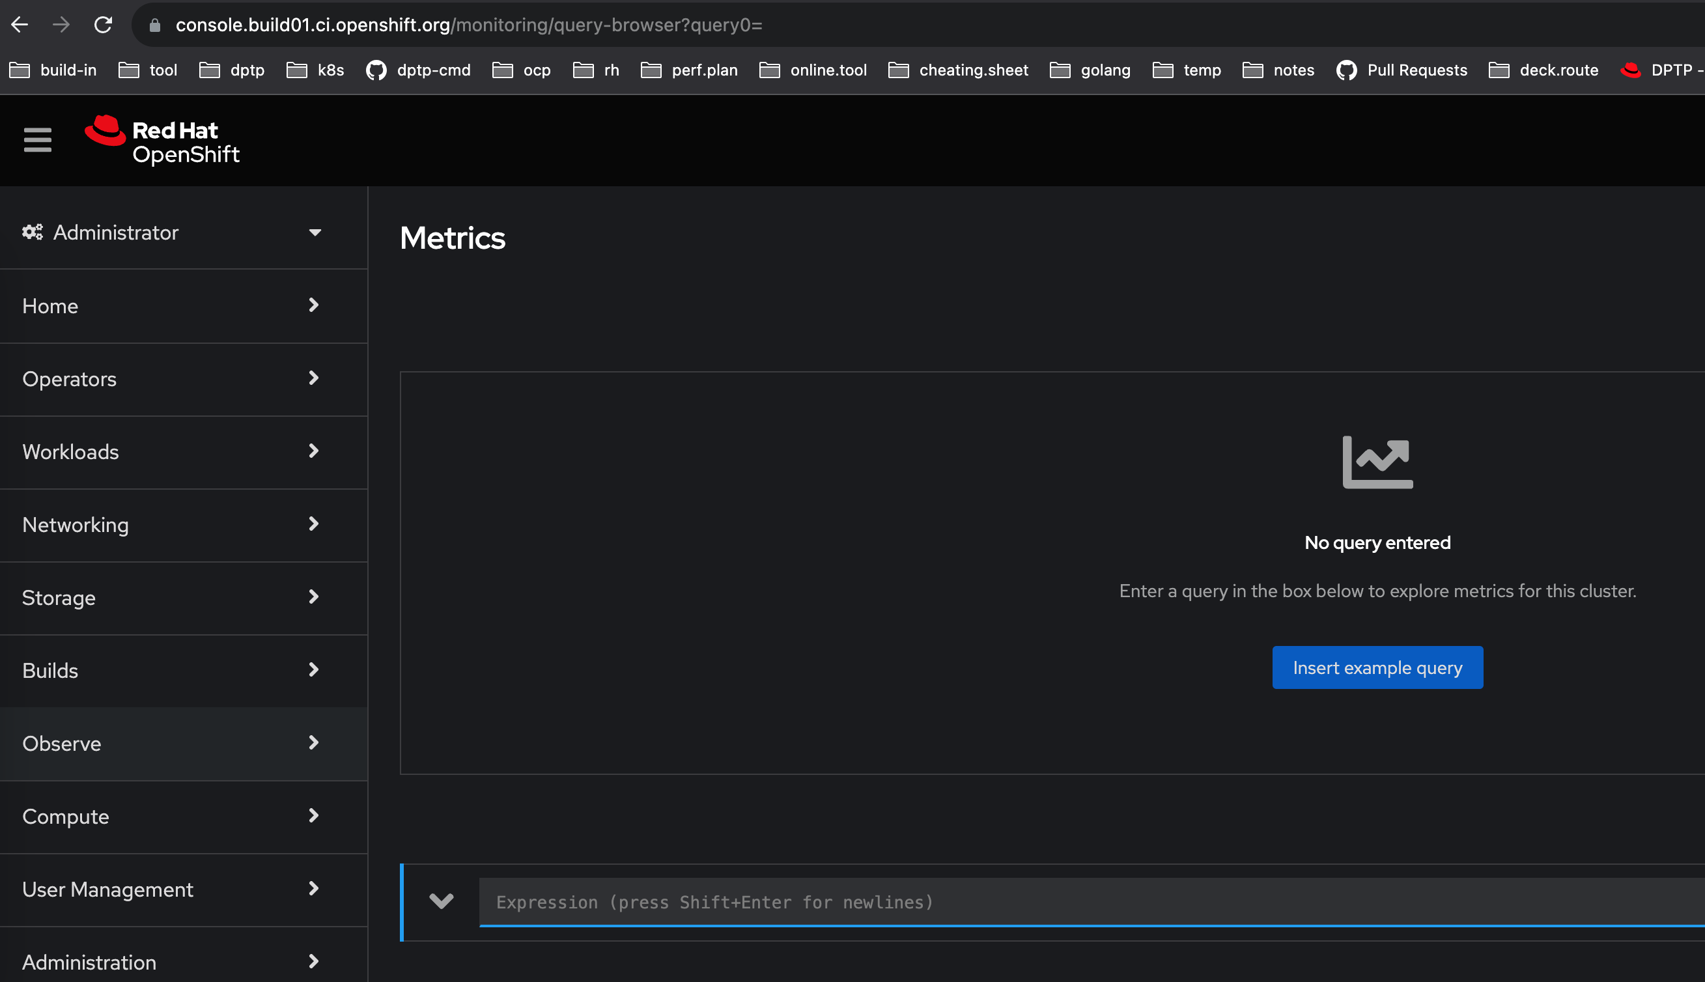Viewport: 1705px width, 982px height.
Task: Collapse the query row with chevron
Action: [x=441, y=901]
